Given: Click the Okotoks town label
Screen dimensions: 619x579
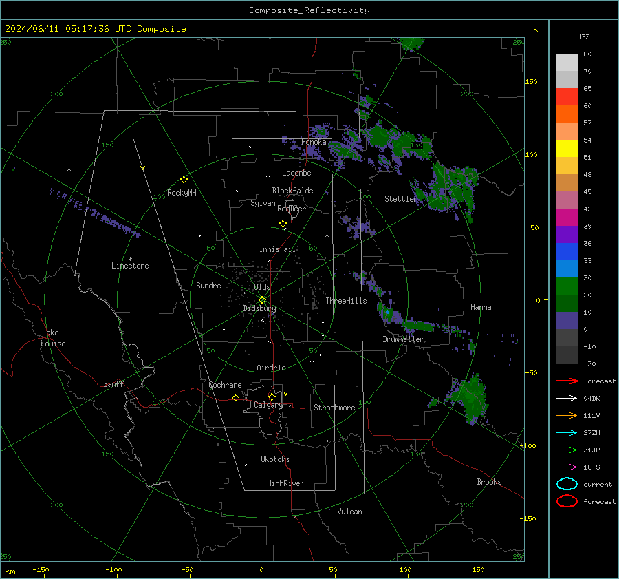Looking at the screenshot, I should click(275, 459).
